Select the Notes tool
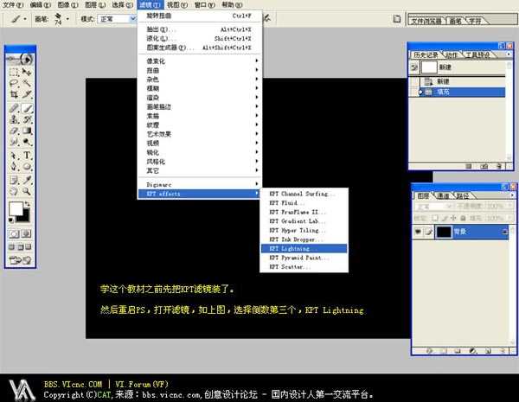This screenshot has width=519, height=402. [14, 180]
